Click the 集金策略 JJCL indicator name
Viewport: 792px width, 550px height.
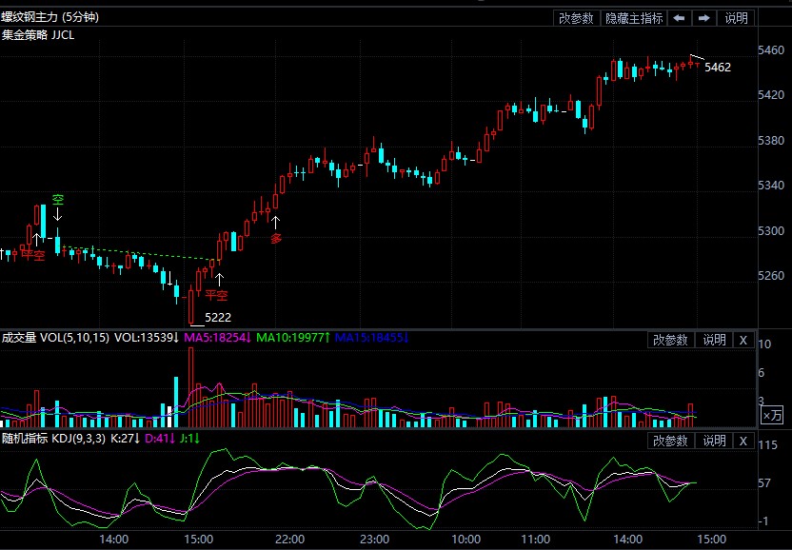coord(38,34)
